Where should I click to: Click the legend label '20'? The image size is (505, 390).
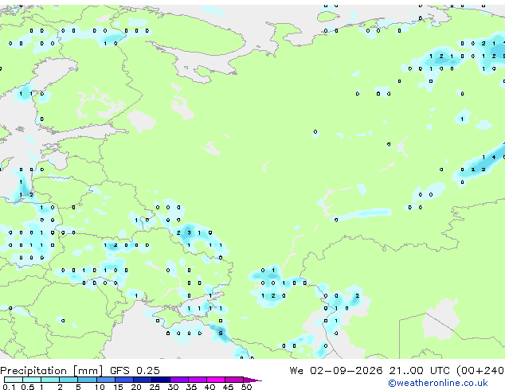(x=136, y=387)
